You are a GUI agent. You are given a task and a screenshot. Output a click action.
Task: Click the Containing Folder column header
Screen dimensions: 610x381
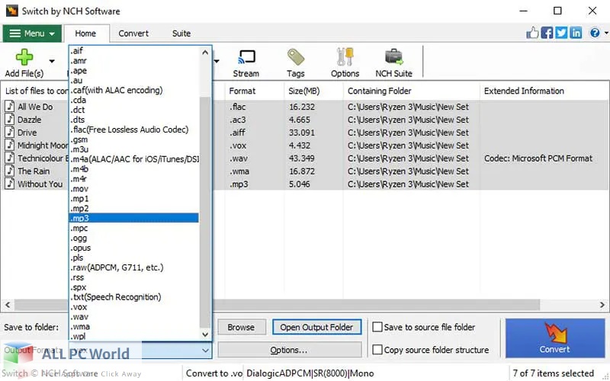(412, 91)
